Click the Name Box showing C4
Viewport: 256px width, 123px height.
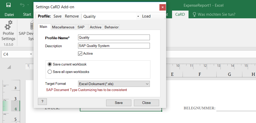(x=15, y=54)
